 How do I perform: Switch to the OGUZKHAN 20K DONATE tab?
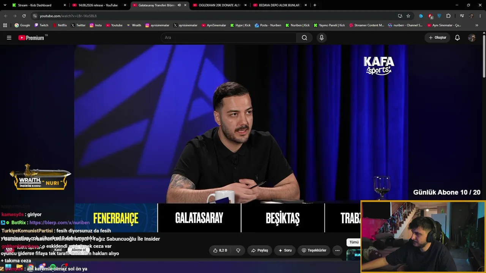[x=220, y=5]
